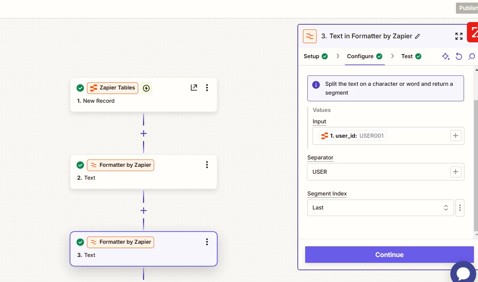Select the user_id USER001 pill
478x282 pixels.
(353, 136)
